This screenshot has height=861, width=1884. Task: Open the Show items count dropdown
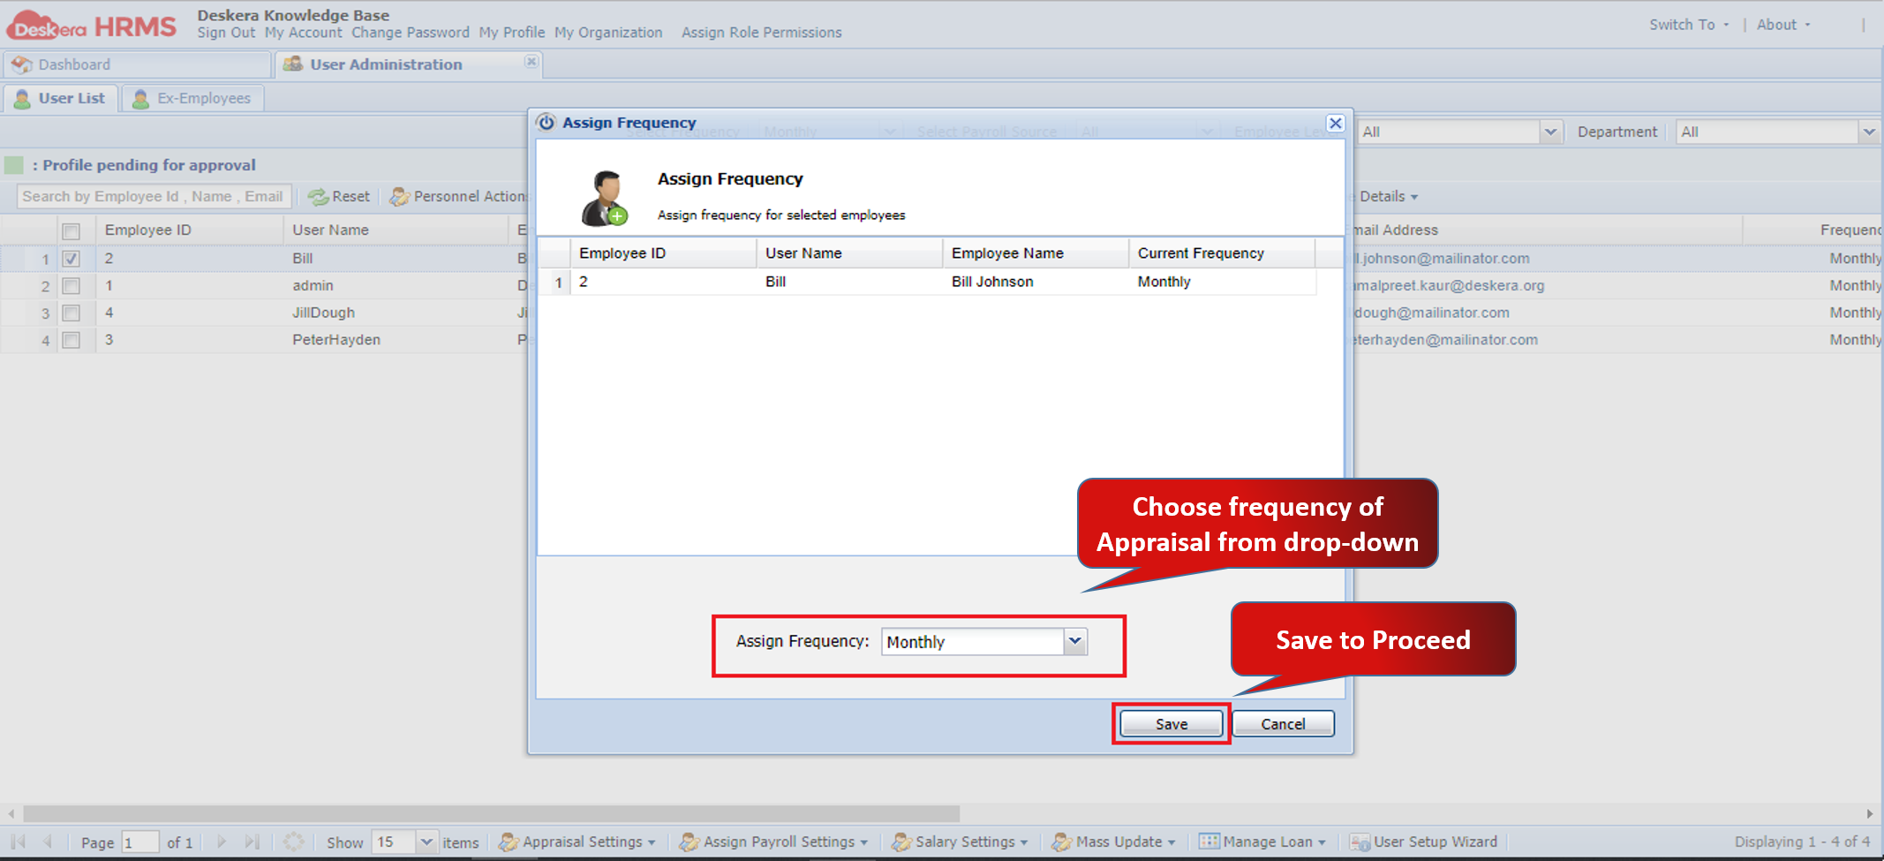[x=426, y=841]
